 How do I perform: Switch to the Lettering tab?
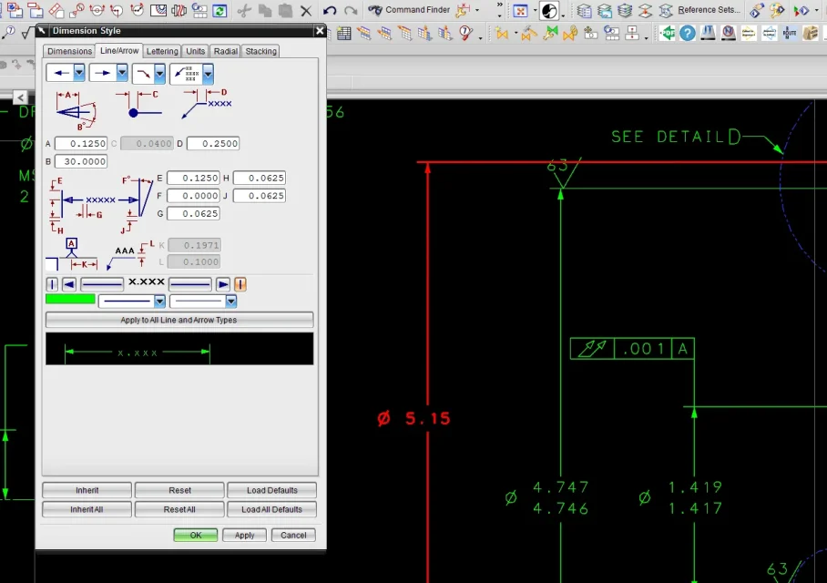[x=162, y=51]
